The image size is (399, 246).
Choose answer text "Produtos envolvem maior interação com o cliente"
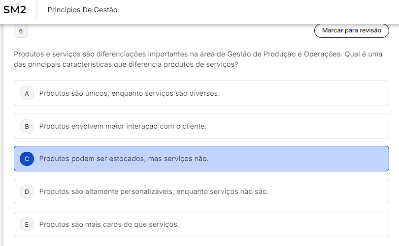point(123,126)
